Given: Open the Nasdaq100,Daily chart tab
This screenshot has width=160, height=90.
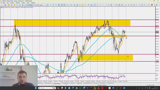Looking at the screenshot, I should pos(88,83).
